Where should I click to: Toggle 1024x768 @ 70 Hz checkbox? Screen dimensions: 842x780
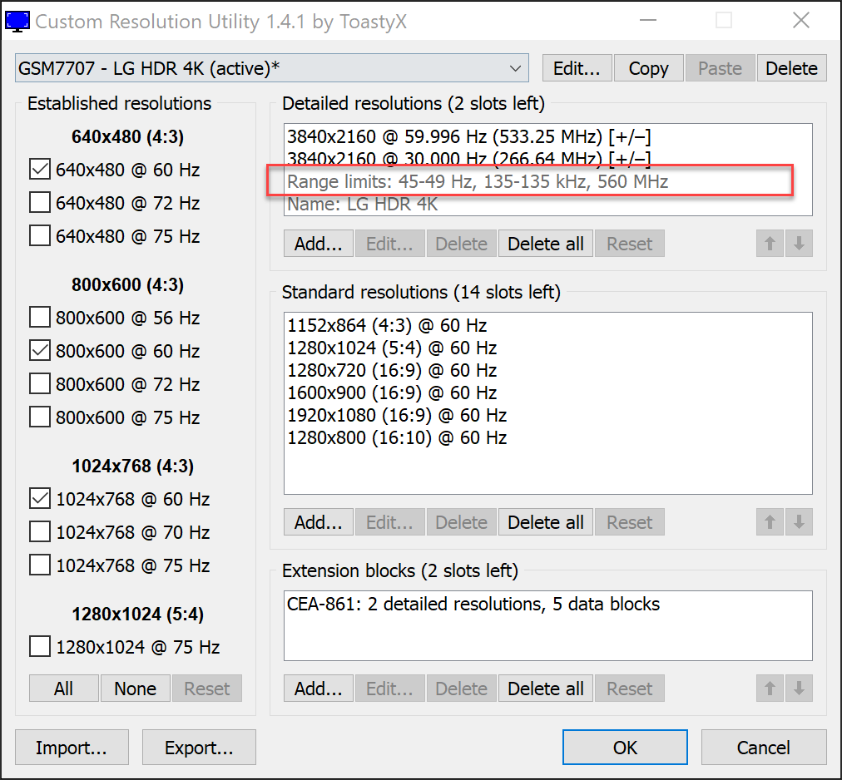click(40, 532)
